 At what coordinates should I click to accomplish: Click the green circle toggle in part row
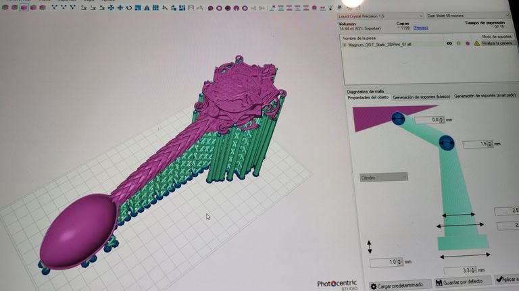pyautogui.click(x=458, y=43)
